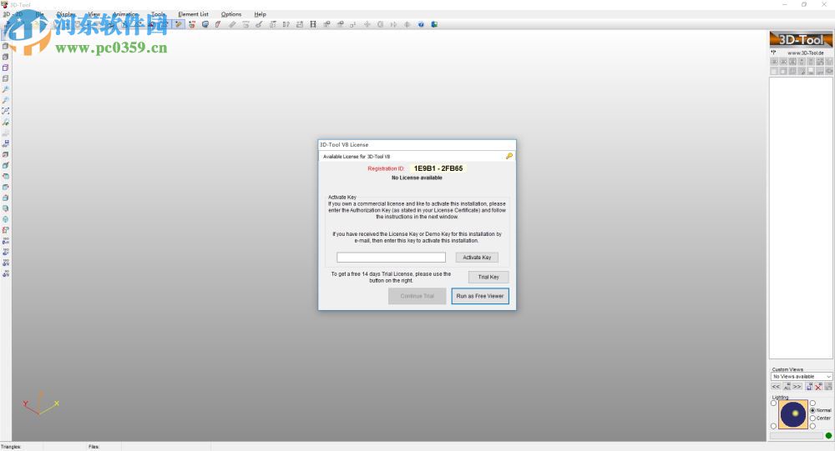This screenshot has height=451, width=835.
Task: Click the XYZ axis orientation indicator
Action: coord(40,403)
